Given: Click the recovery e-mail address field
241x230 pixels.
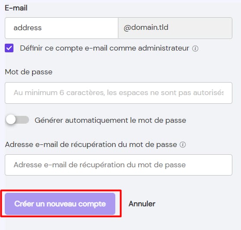Looking at the screenshot, I should coord(118,165).
